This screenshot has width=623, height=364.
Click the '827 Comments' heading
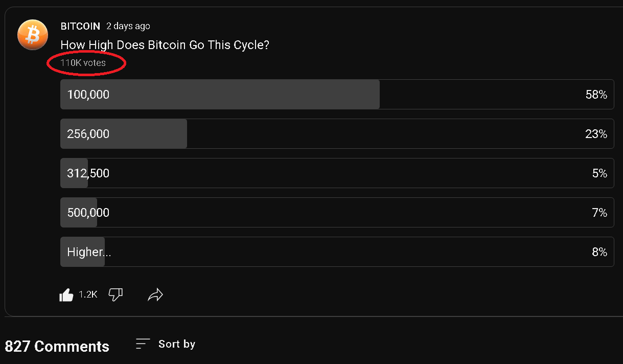point(57,347)
